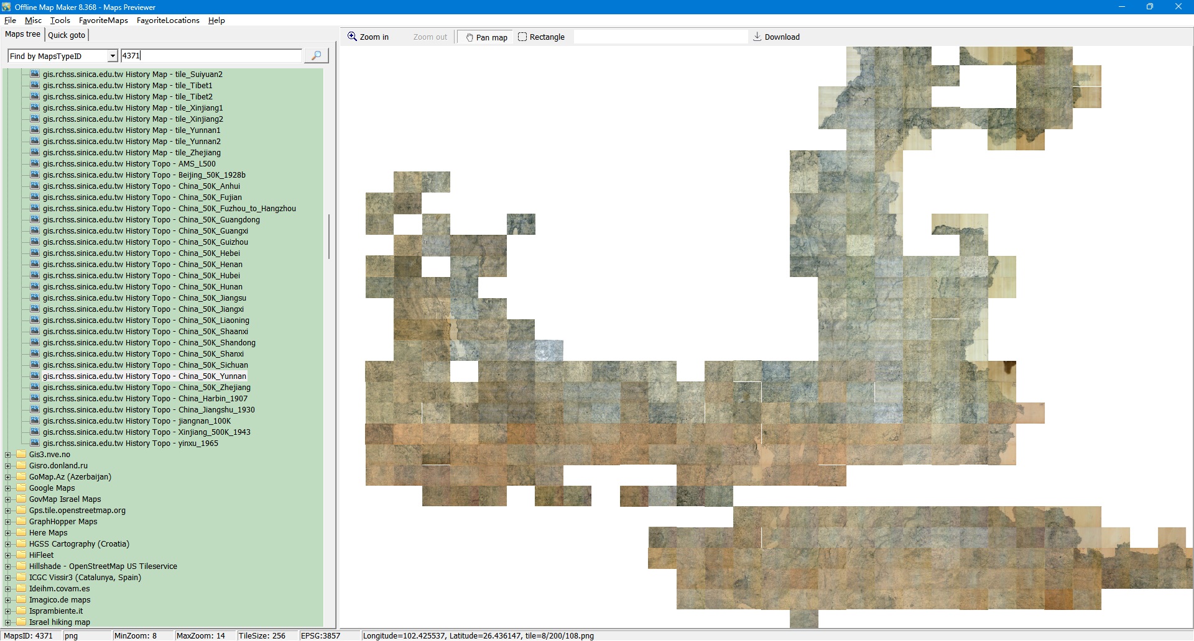
Task: Click the magnifier search button beside the ID field
Action: click(x=316, y=56)
